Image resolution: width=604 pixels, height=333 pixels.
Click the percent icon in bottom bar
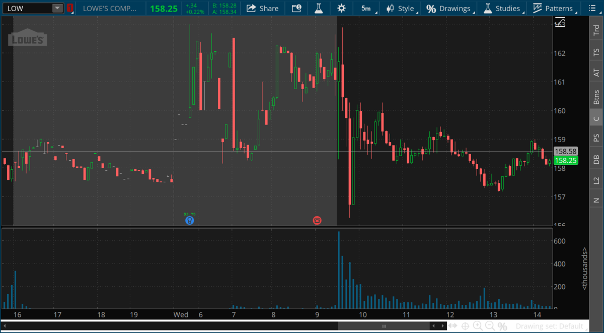(502, 326)
